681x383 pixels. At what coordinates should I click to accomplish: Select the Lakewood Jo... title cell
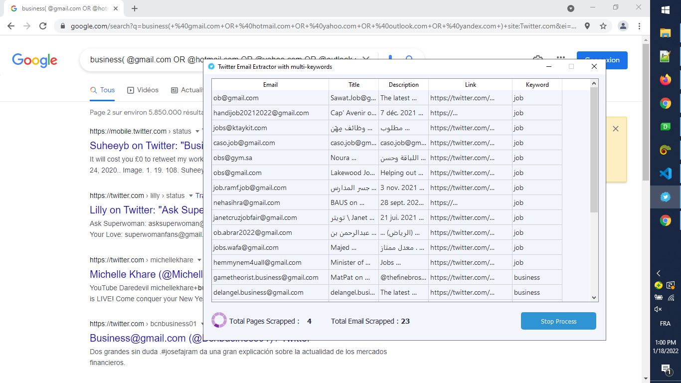point(354,173)
